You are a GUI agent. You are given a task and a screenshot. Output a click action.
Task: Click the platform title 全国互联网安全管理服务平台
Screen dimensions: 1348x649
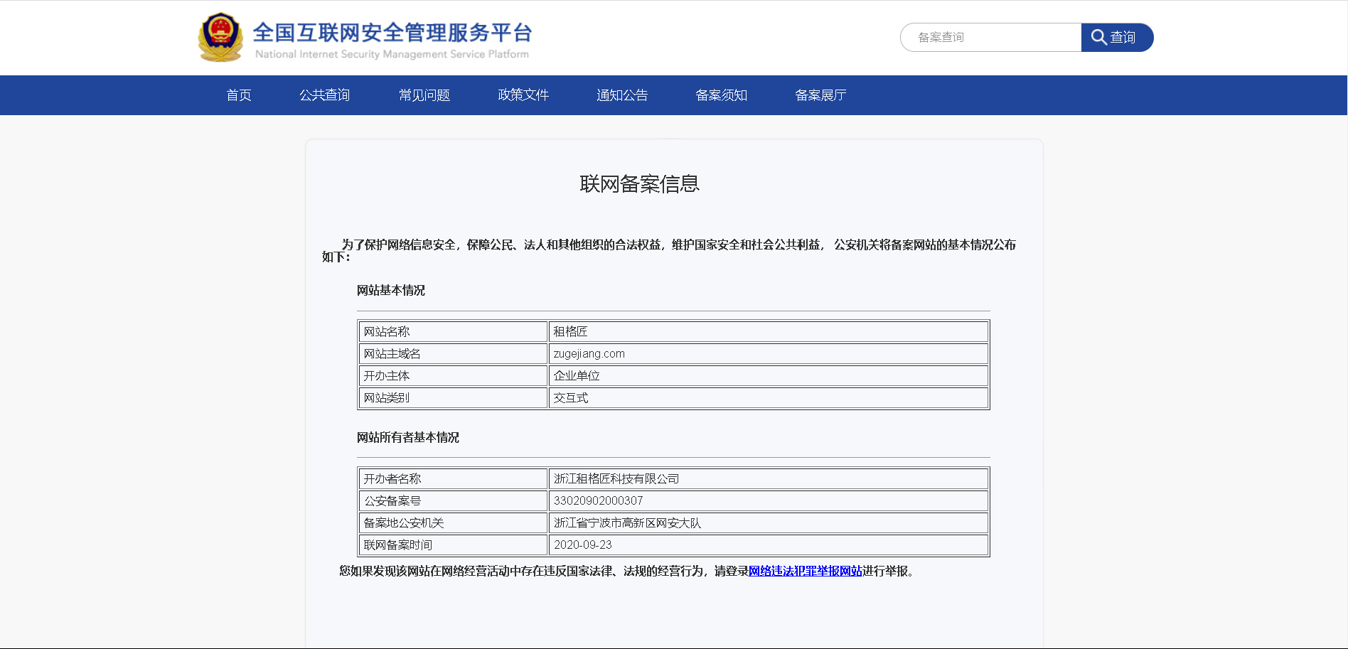(392, 33)
